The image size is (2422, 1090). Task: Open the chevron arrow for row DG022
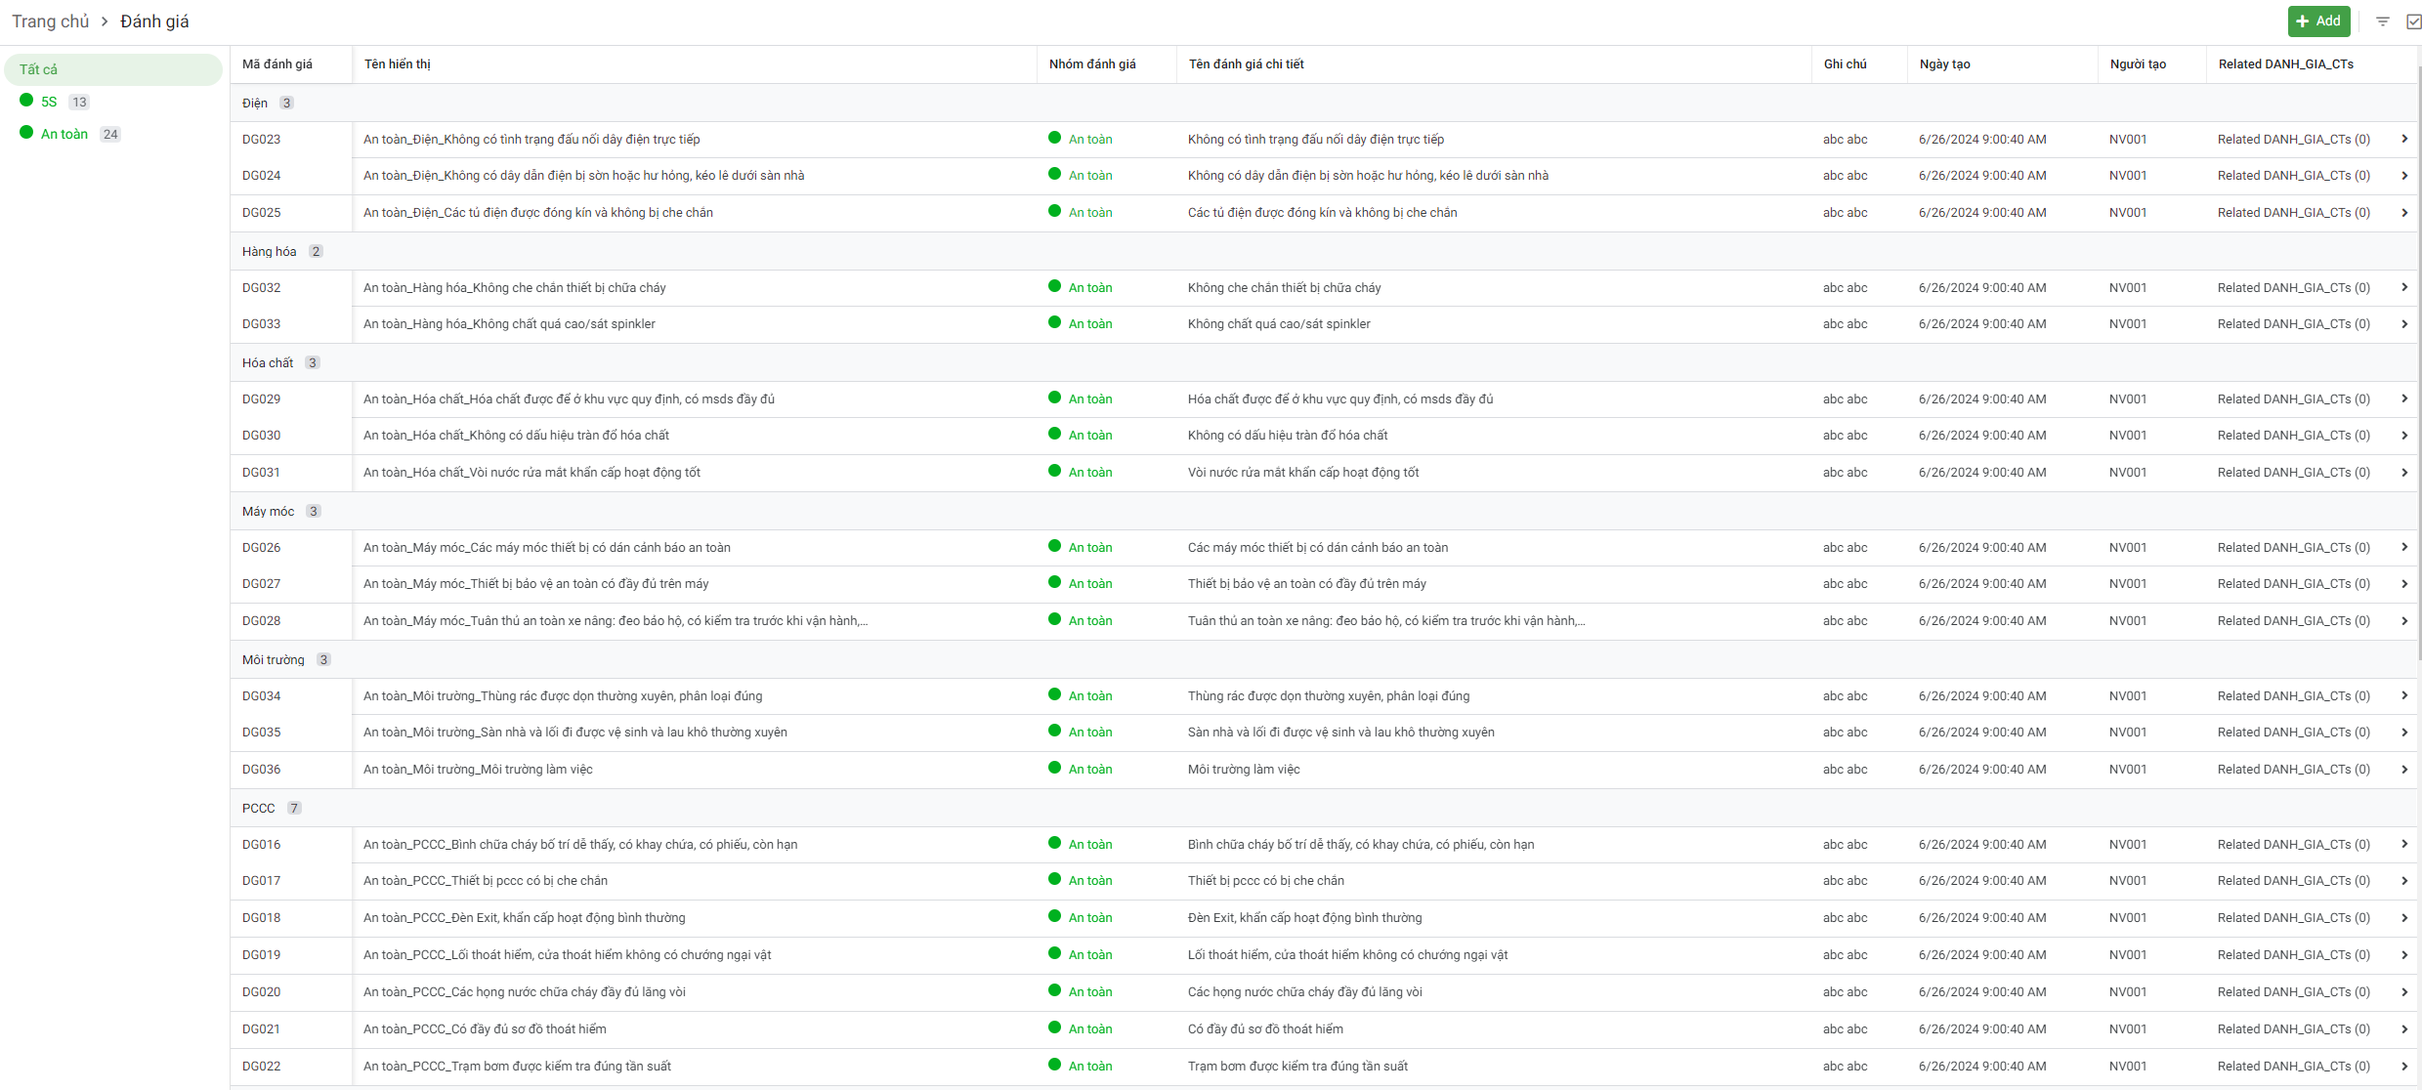click(2404, 1067)
